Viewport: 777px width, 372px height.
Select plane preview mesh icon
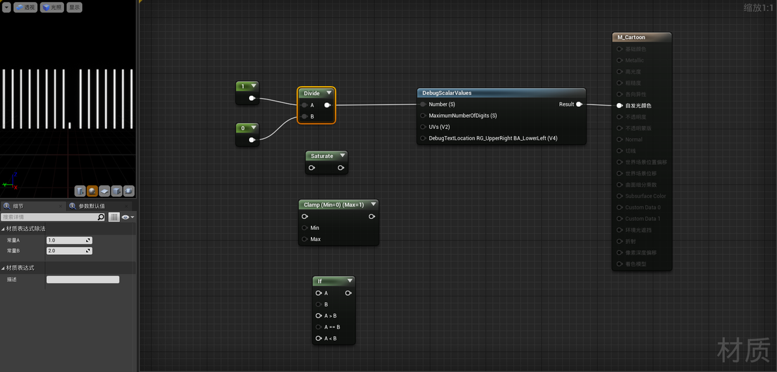(x=104, y=191)
